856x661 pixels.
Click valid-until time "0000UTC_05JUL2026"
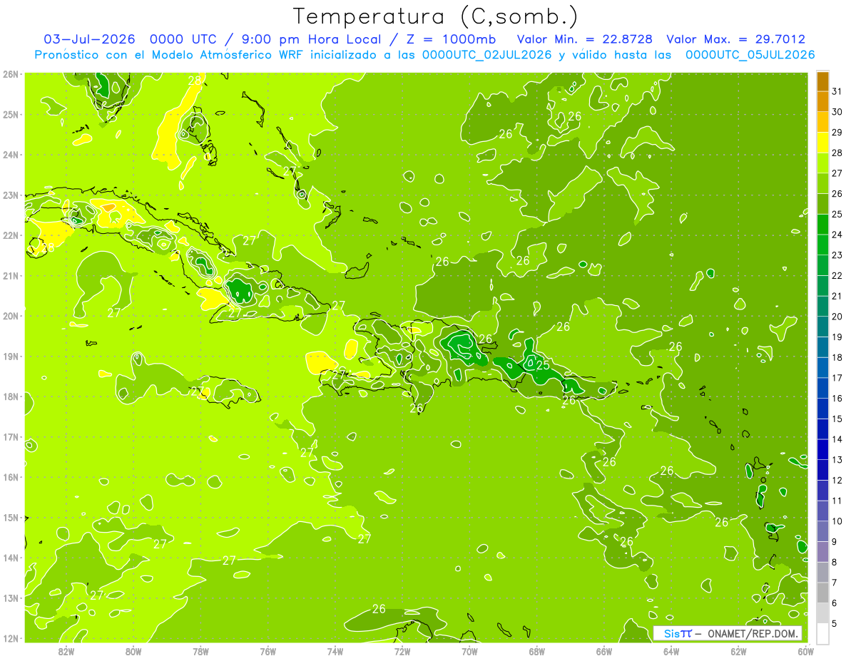coord(750,55)
